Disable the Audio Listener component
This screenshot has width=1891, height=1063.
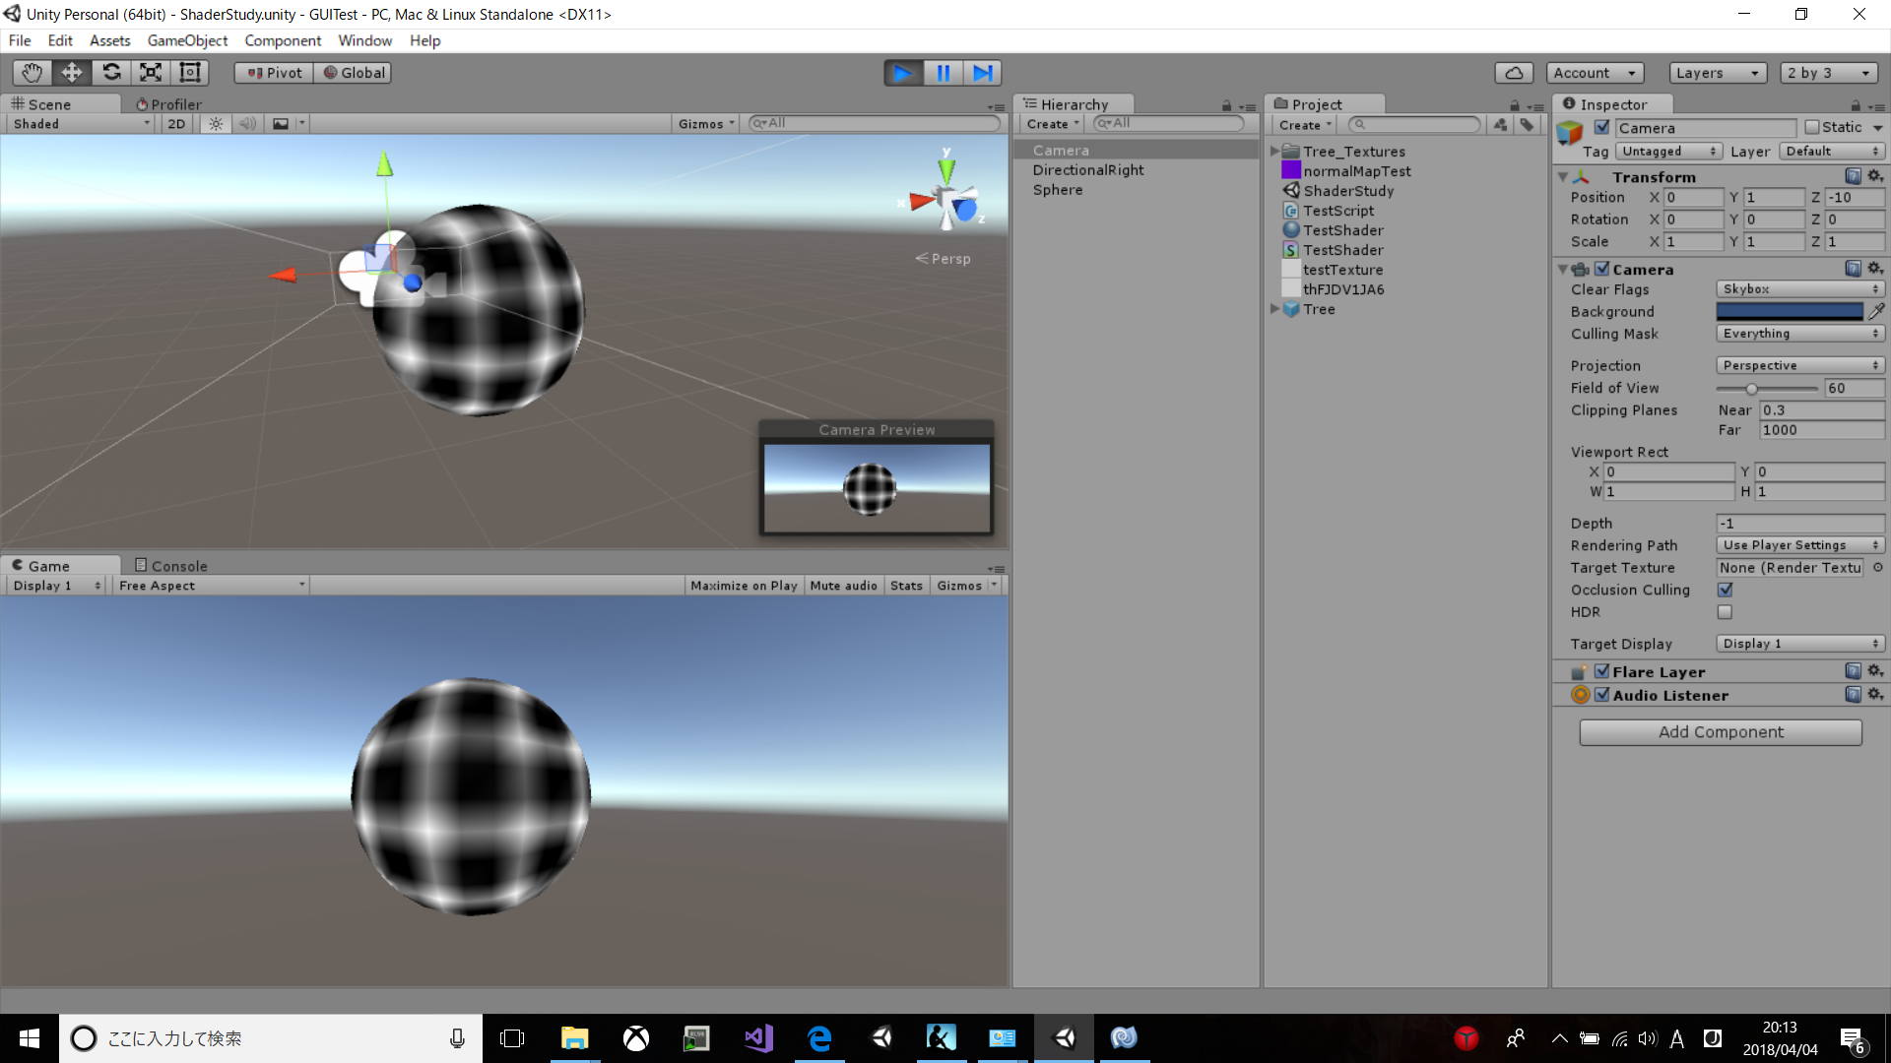click(x=1601, y=695)
